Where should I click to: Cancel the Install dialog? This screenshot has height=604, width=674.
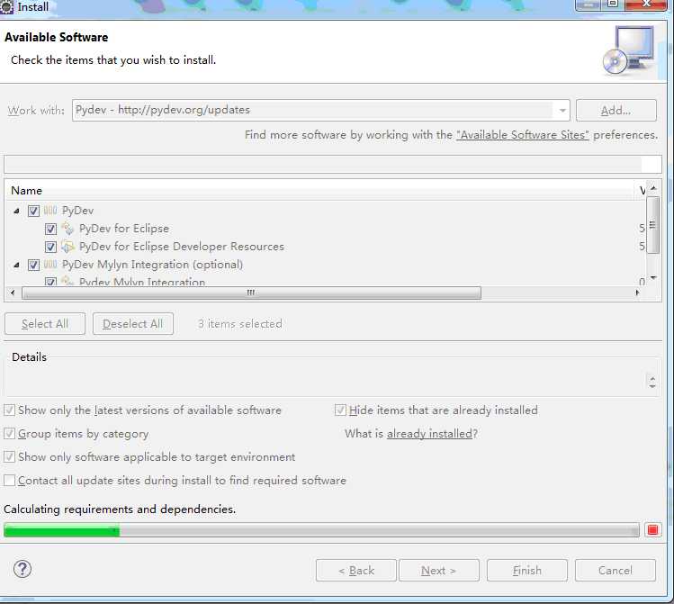point(616,571)
